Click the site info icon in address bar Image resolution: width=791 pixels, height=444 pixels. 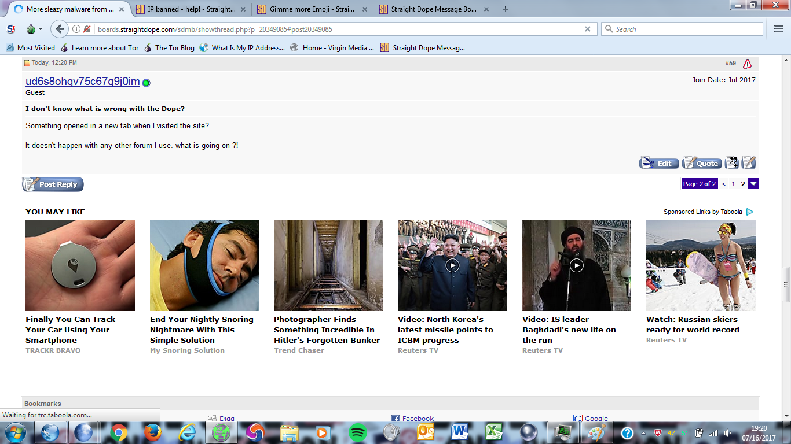pos(75,28)
